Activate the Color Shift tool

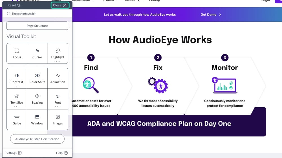37,78
